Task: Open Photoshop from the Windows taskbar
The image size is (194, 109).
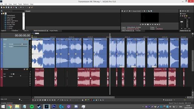Action: [x=54, y=107]
